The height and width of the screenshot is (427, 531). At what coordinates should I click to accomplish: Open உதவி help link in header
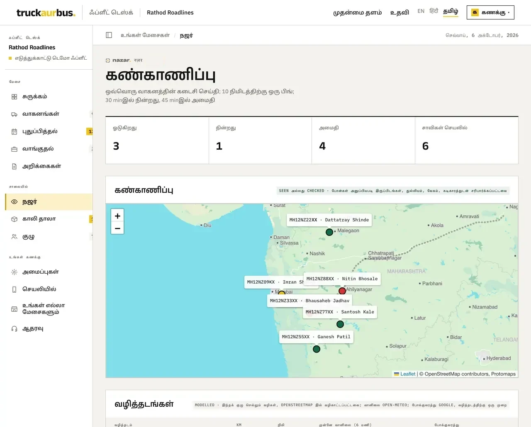pyautogui.click(x=399, y=13)
